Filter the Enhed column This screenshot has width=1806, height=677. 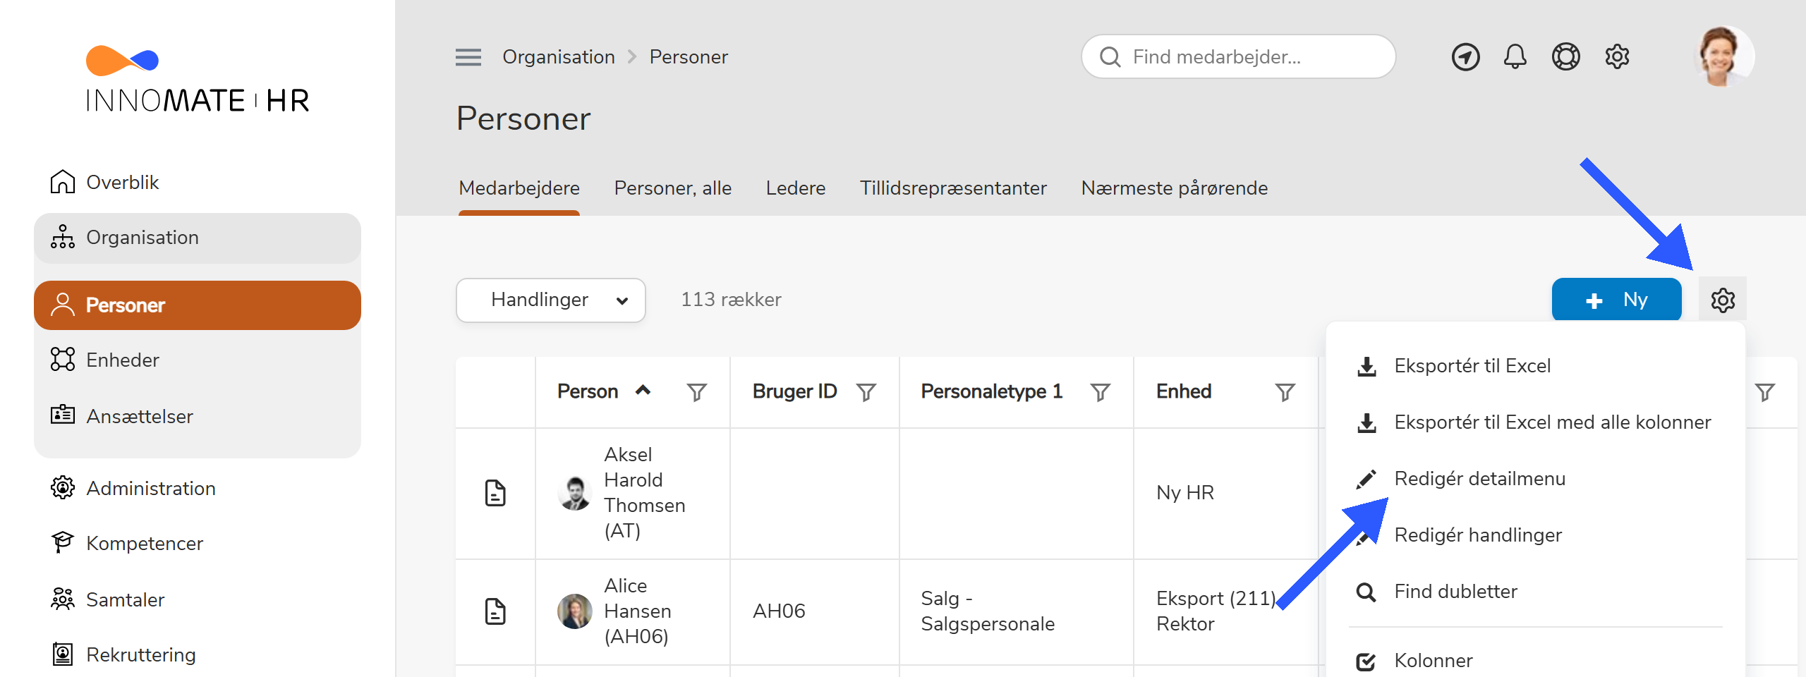click(x=1283, y=392)
